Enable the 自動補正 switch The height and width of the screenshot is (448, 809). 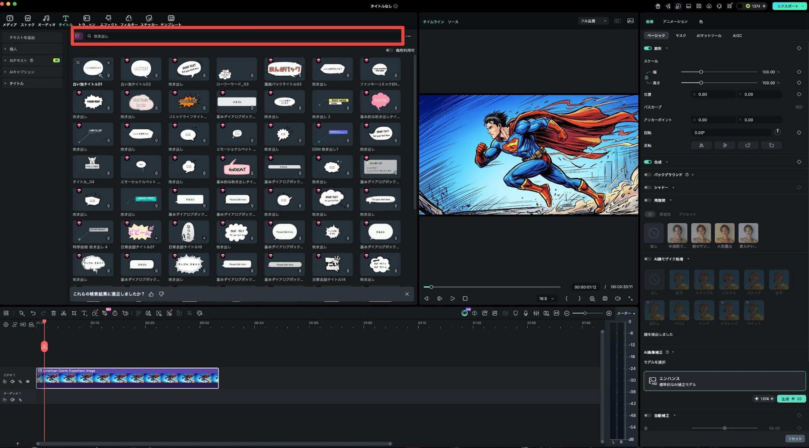[648, 415]
